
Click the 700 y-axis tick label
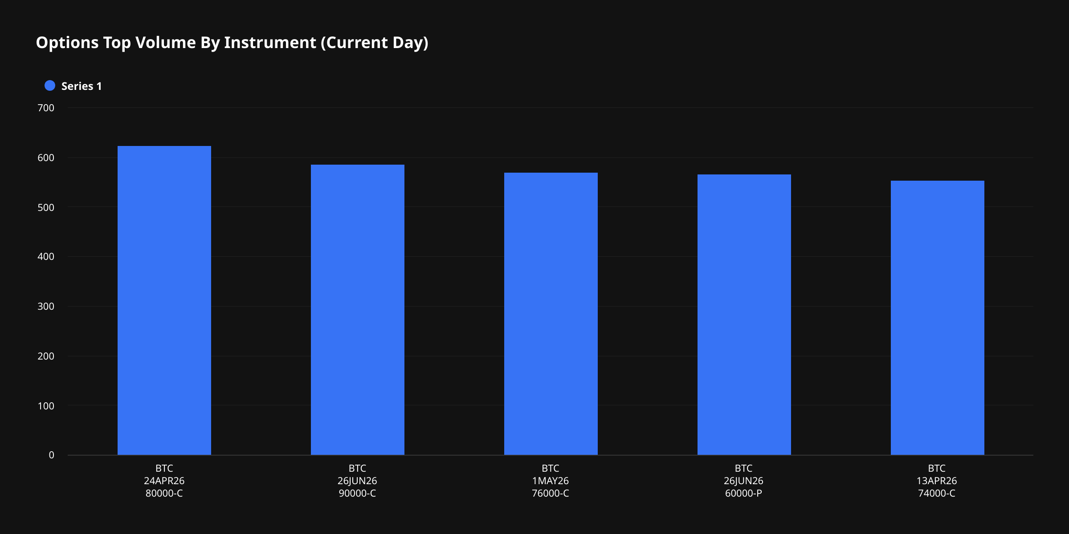click(46, 108)
